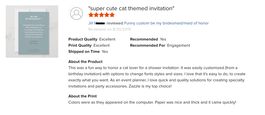The height and width of the screenshot is (115, 265).
Task: Click the reviewer profile avatar icon
Action: point(76,13)
